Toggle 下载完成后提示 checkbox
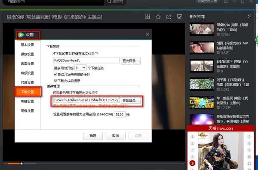Screen dimensions: 258x170 (x=55, y=81)
